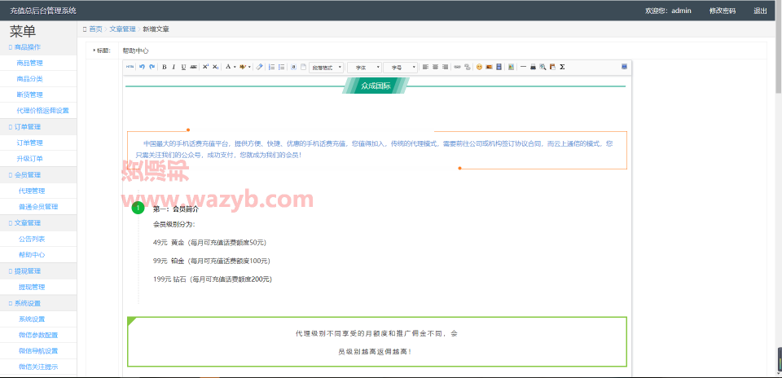Set font color with the A icon

[x=228, y=67]
